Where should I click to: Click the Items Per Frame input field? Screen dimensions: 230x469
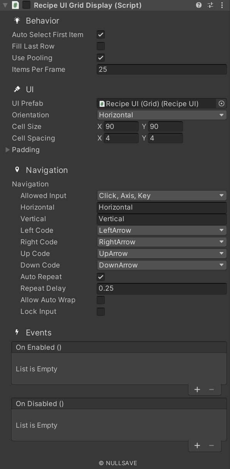pyautogui.click(x=161, y=69)
